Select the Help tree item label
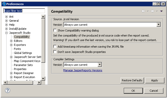Image resolution: width=168 pixels, height=99 pixels. 12,25
